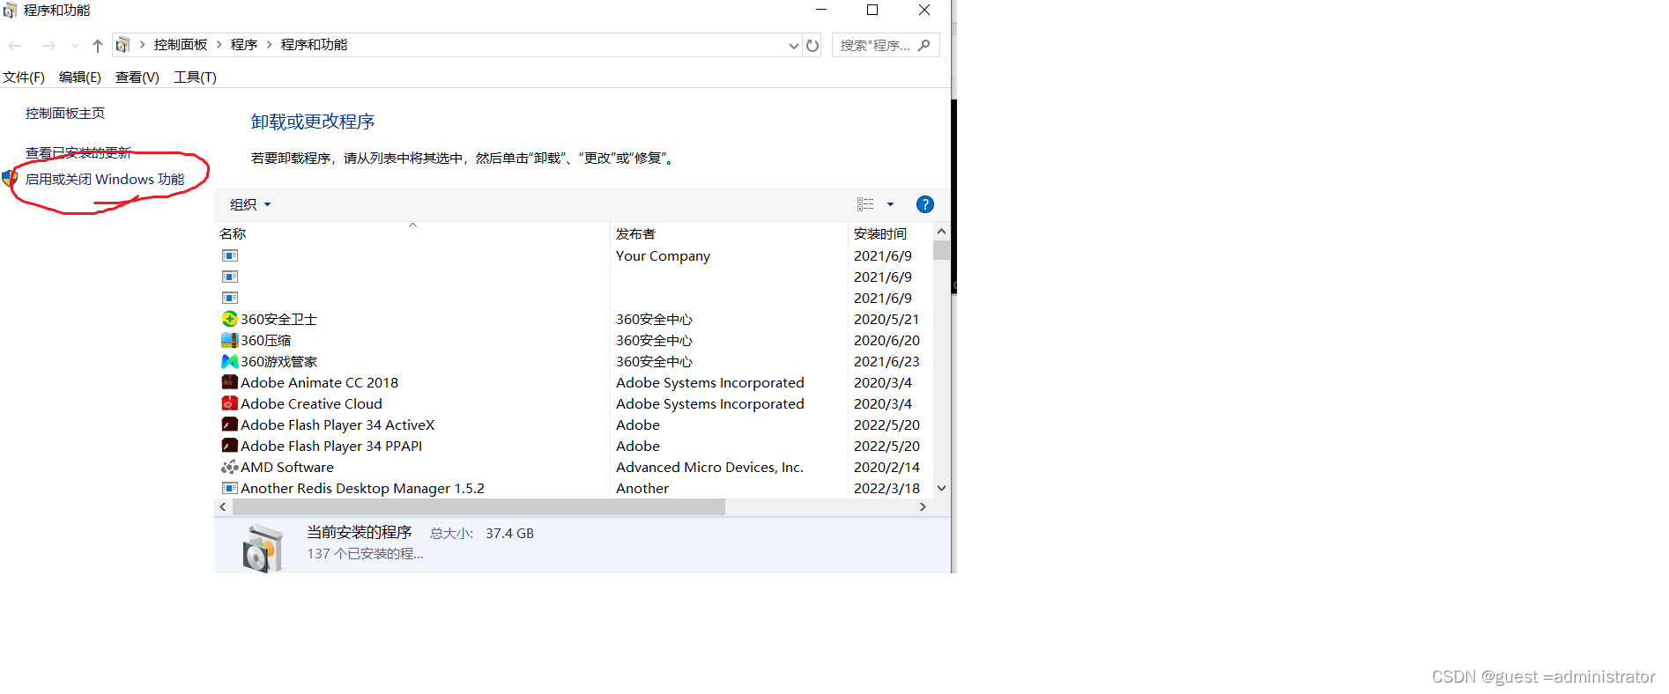Select the Adobe Creative Cloud entry text
1669x694 pixels.
tap(311, 403)
